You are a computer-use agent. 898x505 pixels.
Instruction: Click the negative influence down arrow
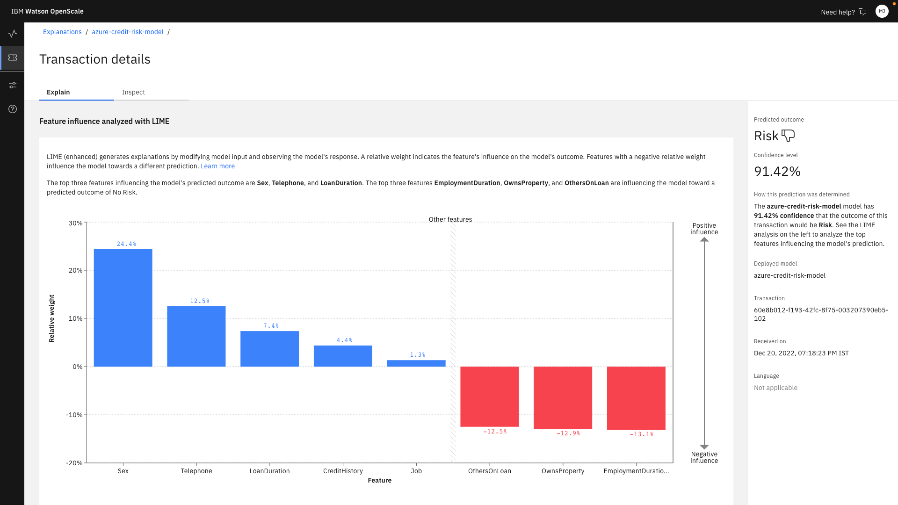point(704,447)
